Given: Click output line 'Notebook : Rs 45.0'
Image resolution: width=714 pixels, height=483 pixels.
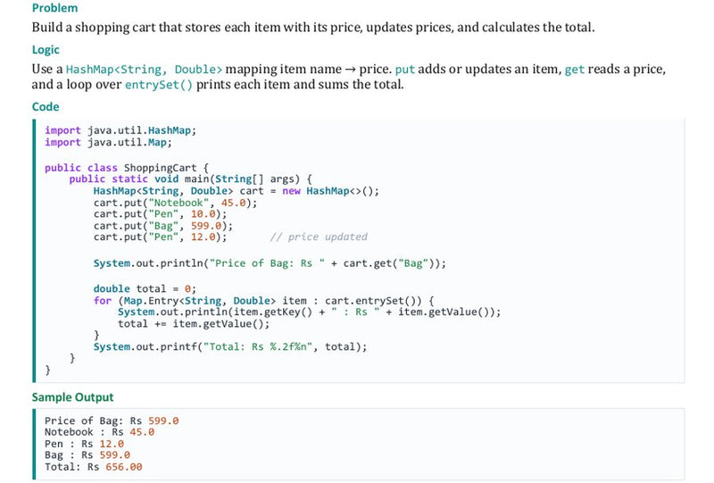Looking at the screenshot, I should [x=99, y=432].
